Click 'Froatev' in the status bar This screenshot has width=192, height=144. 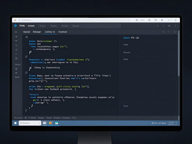coord(32,118)
